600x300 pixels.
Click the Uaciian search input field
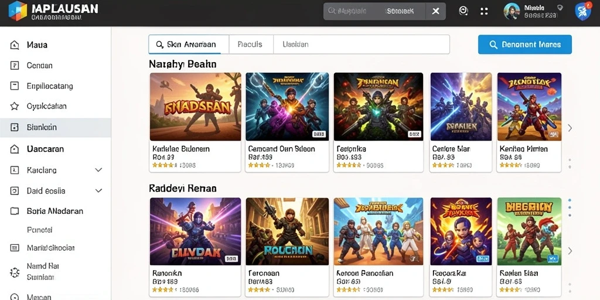click(361, 45)
